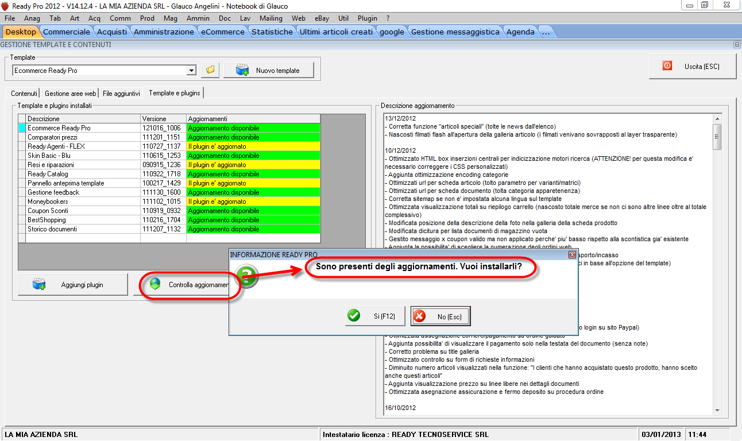The width and height of the screenshot is (742, 441).
Task: Click the red power icon on Uscita
Action: [x=667, y=66]
